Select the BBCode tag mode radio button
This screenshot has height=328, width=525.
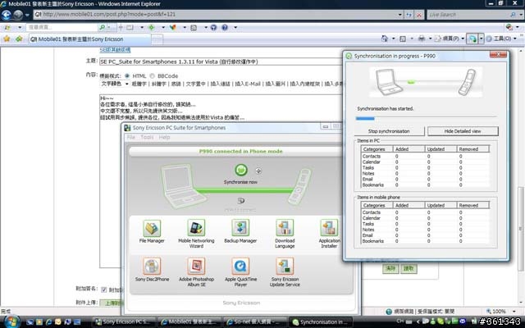pyautogui.click(x=152, y=76)
